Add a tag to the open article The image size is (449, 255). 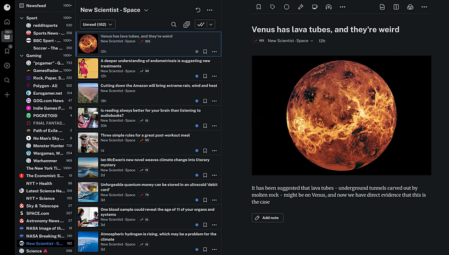click(273, 7)
